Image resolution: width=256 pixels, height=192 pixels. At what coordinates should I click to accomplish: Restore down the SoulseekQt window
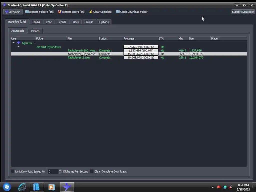click(x=244, y=5)
